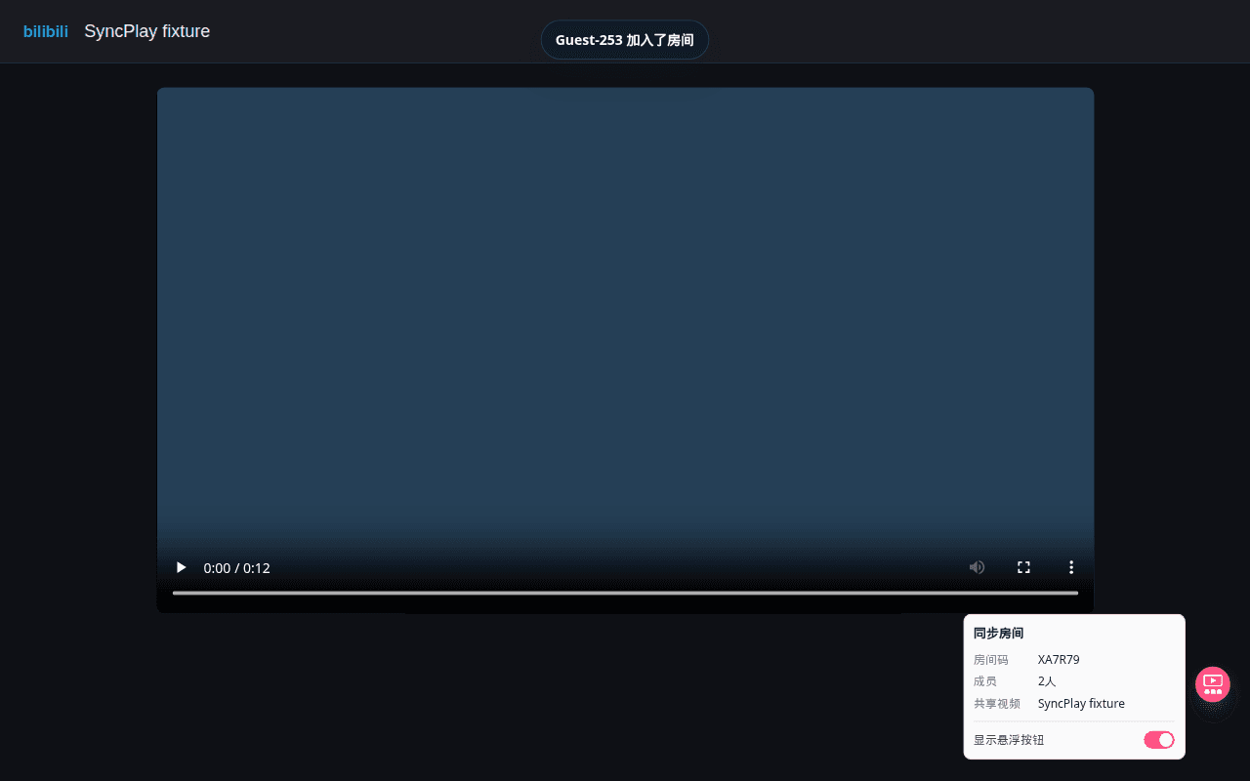Click the 同步房间 panel heading
Viewport: 1250px width, 781px height.
click(x=998, y=634)
